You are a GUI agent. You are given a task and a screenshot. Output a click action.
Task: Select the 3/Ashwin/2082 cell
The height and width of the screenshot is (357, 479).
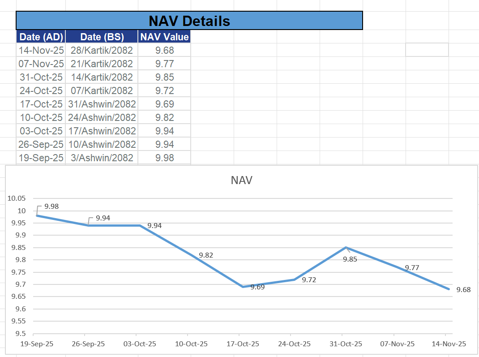(102, 158)
